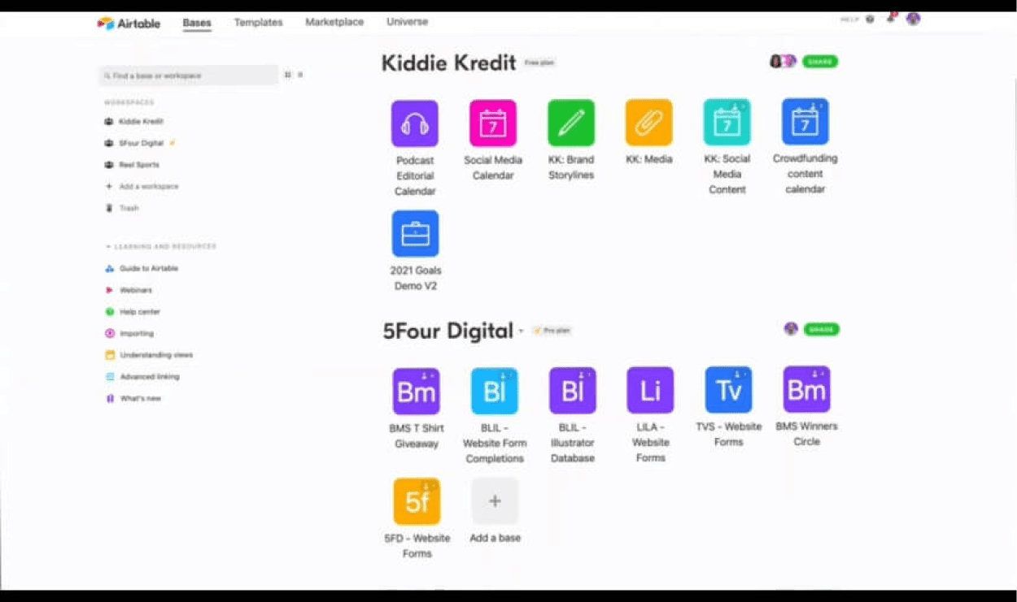The height and width of the screenshot is (602, 1017).
Task: Open the TVS - Website Forms base
Action: 728,390
